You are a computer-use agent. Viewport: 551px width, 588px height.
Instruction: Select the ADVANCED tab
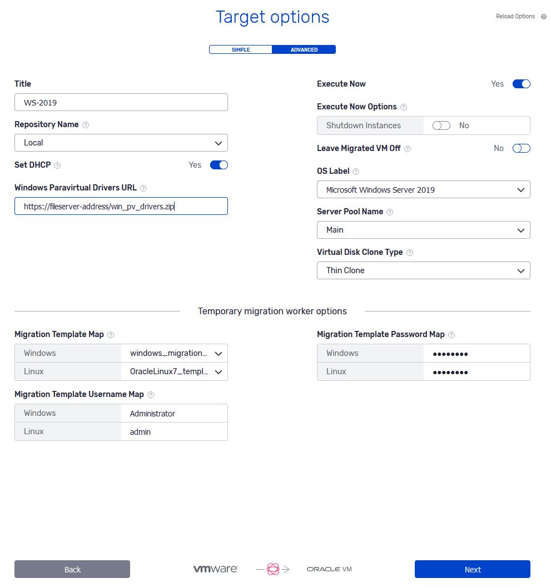click(x=304, y=49)
